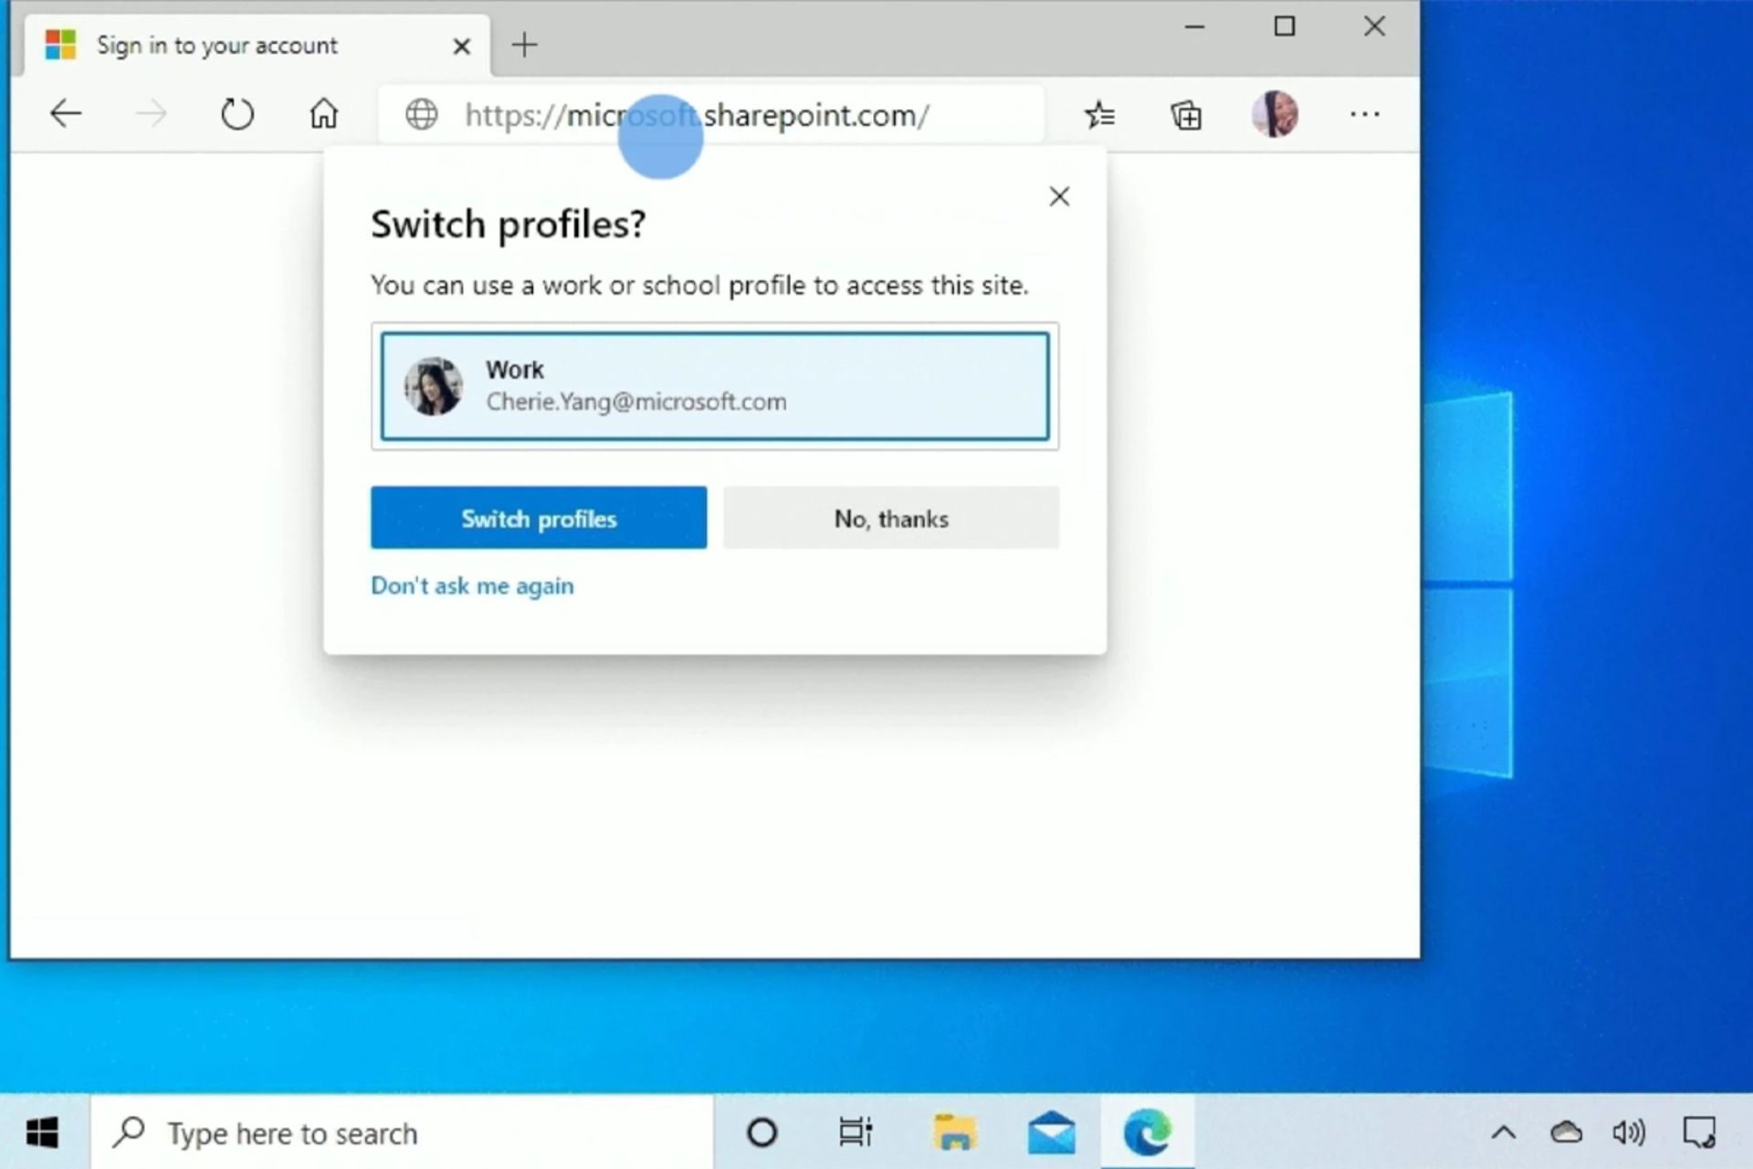Open Cortana circle icon on taskbar
1753x1169 pixels.
coord(761,1132)
